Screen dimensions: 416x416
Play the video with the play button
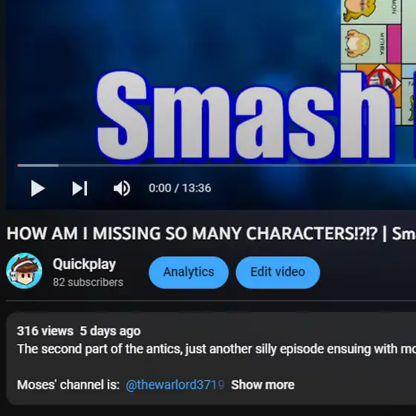37,189
